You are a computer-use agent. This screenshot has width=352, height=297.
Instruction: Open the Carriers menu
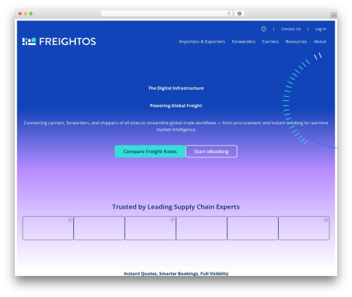click(x=270, y=41)
